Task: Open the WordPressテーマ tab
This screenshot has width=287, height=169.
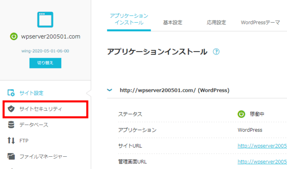Action: pyautogui.click(x=260, y=23)
